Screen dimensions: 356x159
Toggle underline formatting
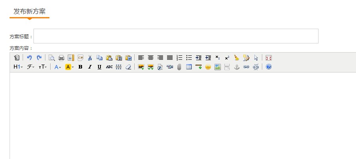[x=99, y=67]
